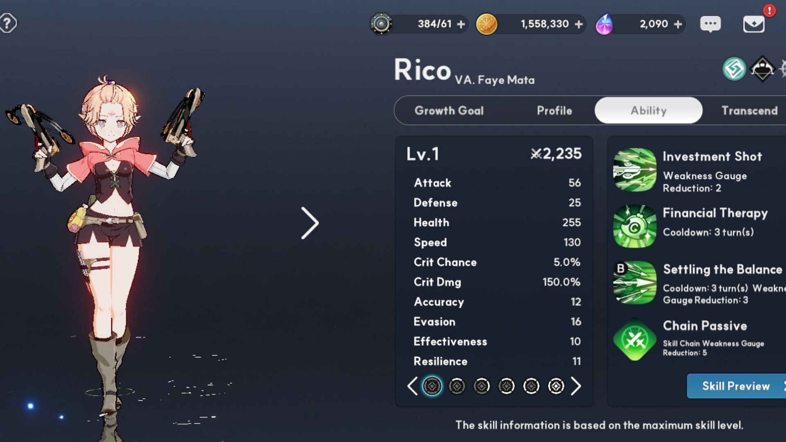The width and height of the screenshot is (786, 442).
Task: Navigate to previous skill page arrow
Action: point(412,386)
